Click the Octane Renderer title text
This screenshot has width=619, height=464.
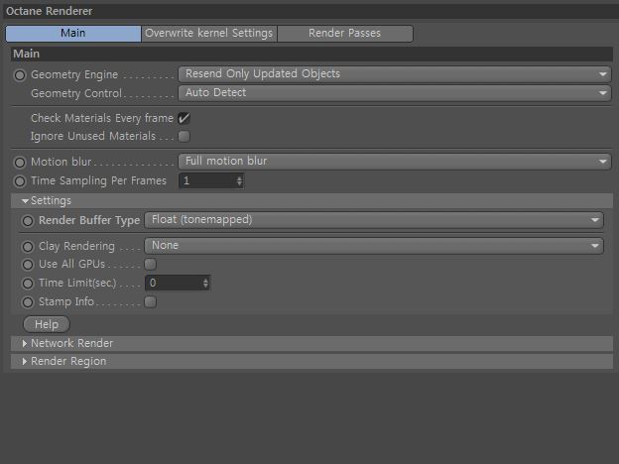(x=50, y=11)
